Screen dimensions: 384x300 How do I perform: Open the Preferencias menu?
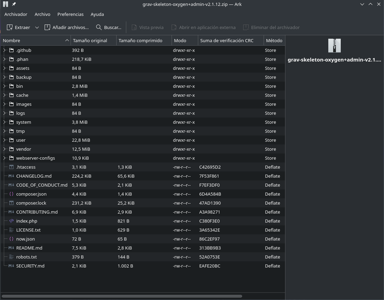pyautogui.click(x=71, y=14)
